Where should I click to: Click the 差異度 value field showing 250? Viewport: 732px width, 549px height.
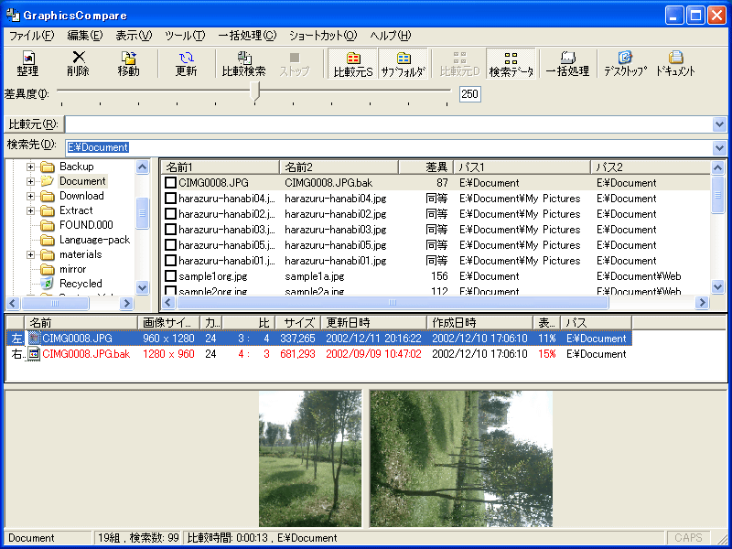pos(469,94)
